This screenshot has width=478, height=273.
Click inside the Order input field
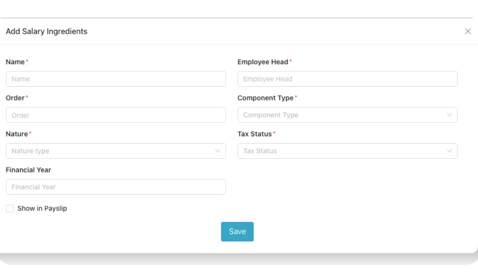tap(116, 115)
